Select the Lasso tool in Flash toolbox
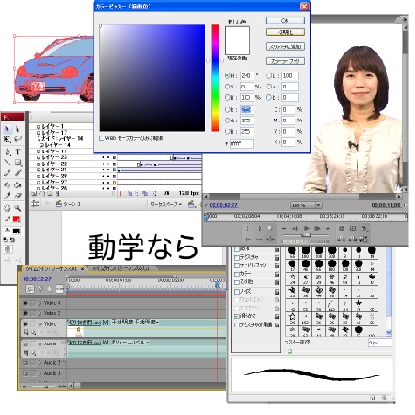Viewport: 415px width, 415px height. pos(18,139)
